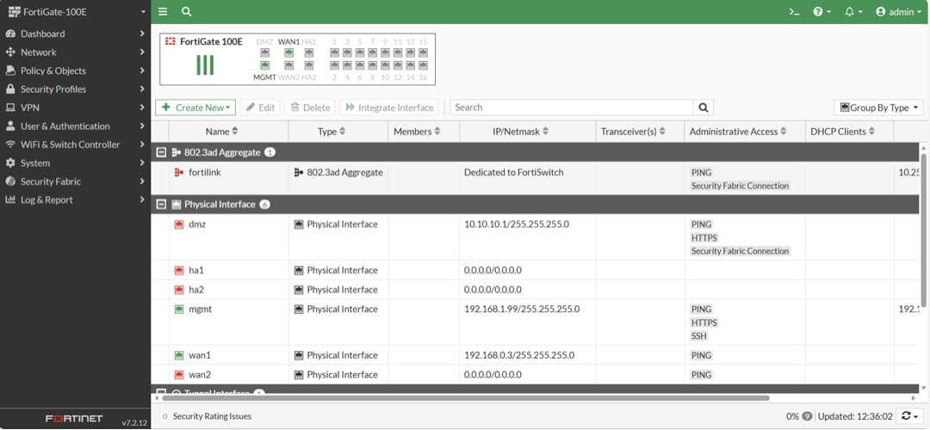Open the search magnifier in green header

coord(186,11)
